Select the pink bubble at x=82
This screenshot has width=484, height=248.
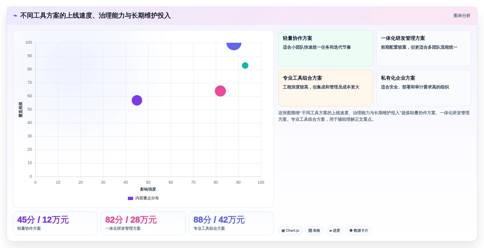(220, 91)
